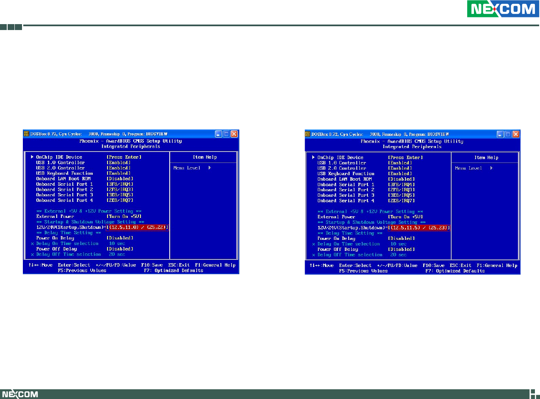Viewport: 540px width, 399px height.
Task: Select USB Keyboard Function [Enabled] value in left window
Action: 118,173
